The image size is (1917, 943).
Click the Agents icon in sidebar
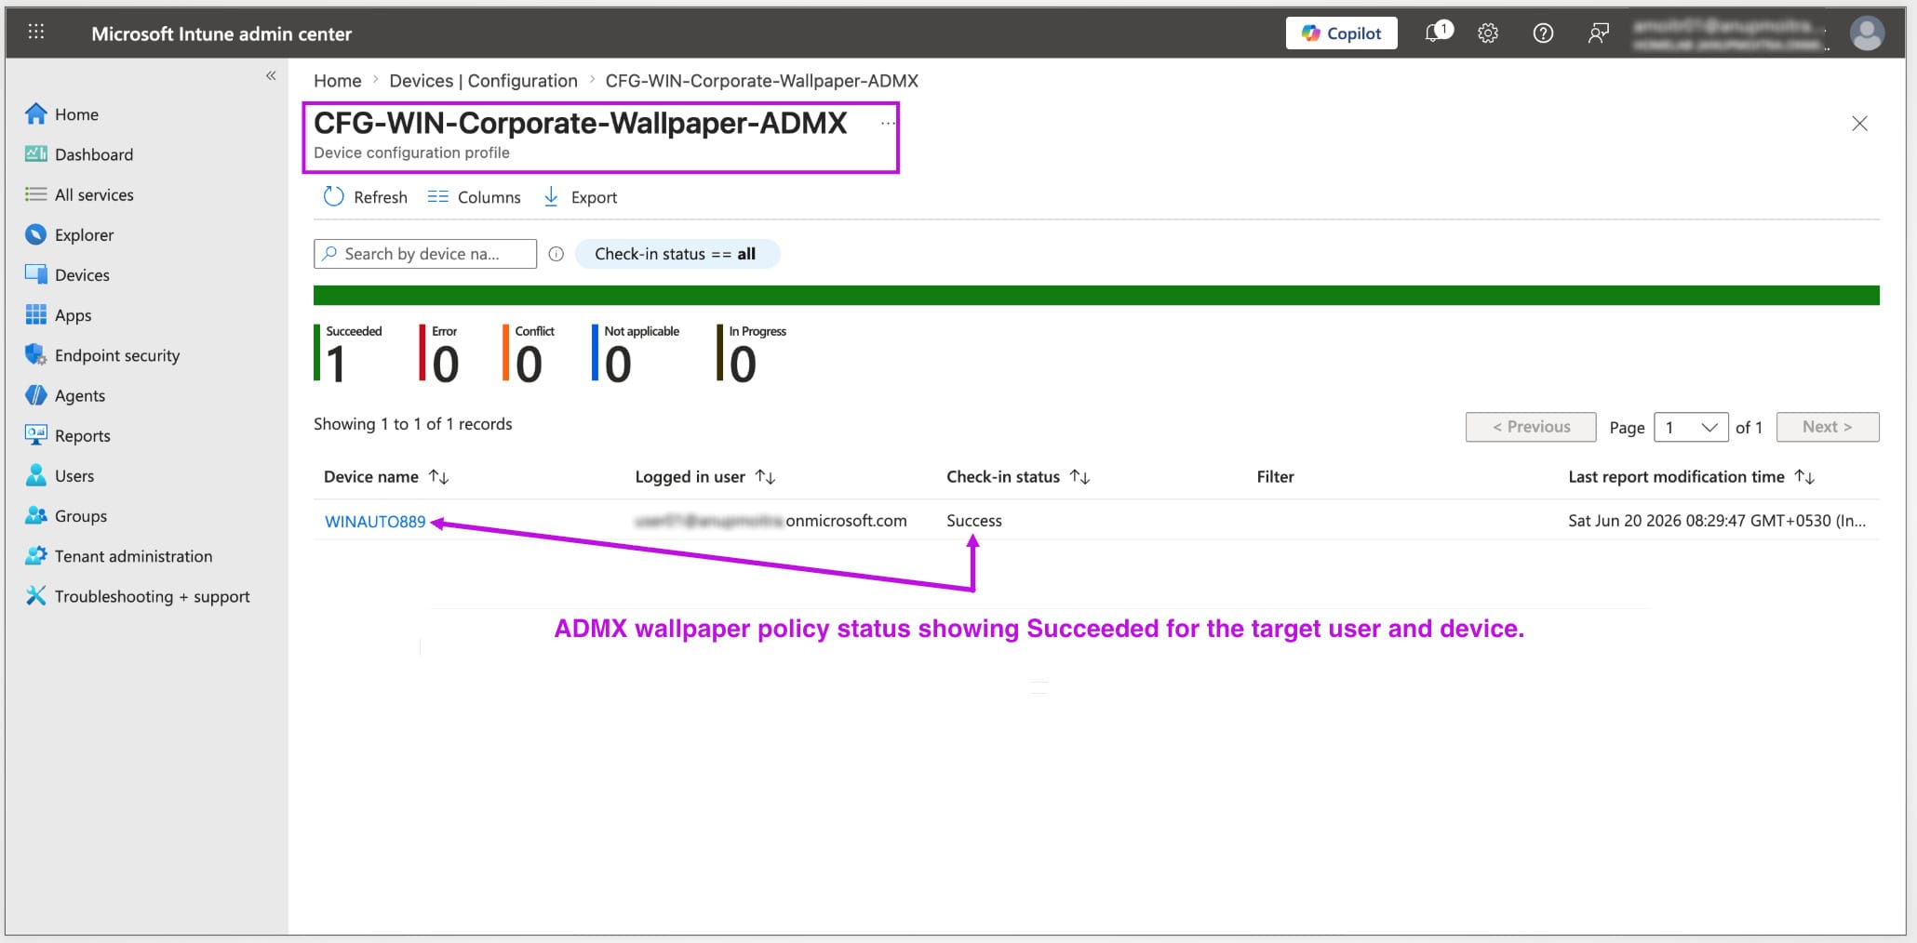35,395
